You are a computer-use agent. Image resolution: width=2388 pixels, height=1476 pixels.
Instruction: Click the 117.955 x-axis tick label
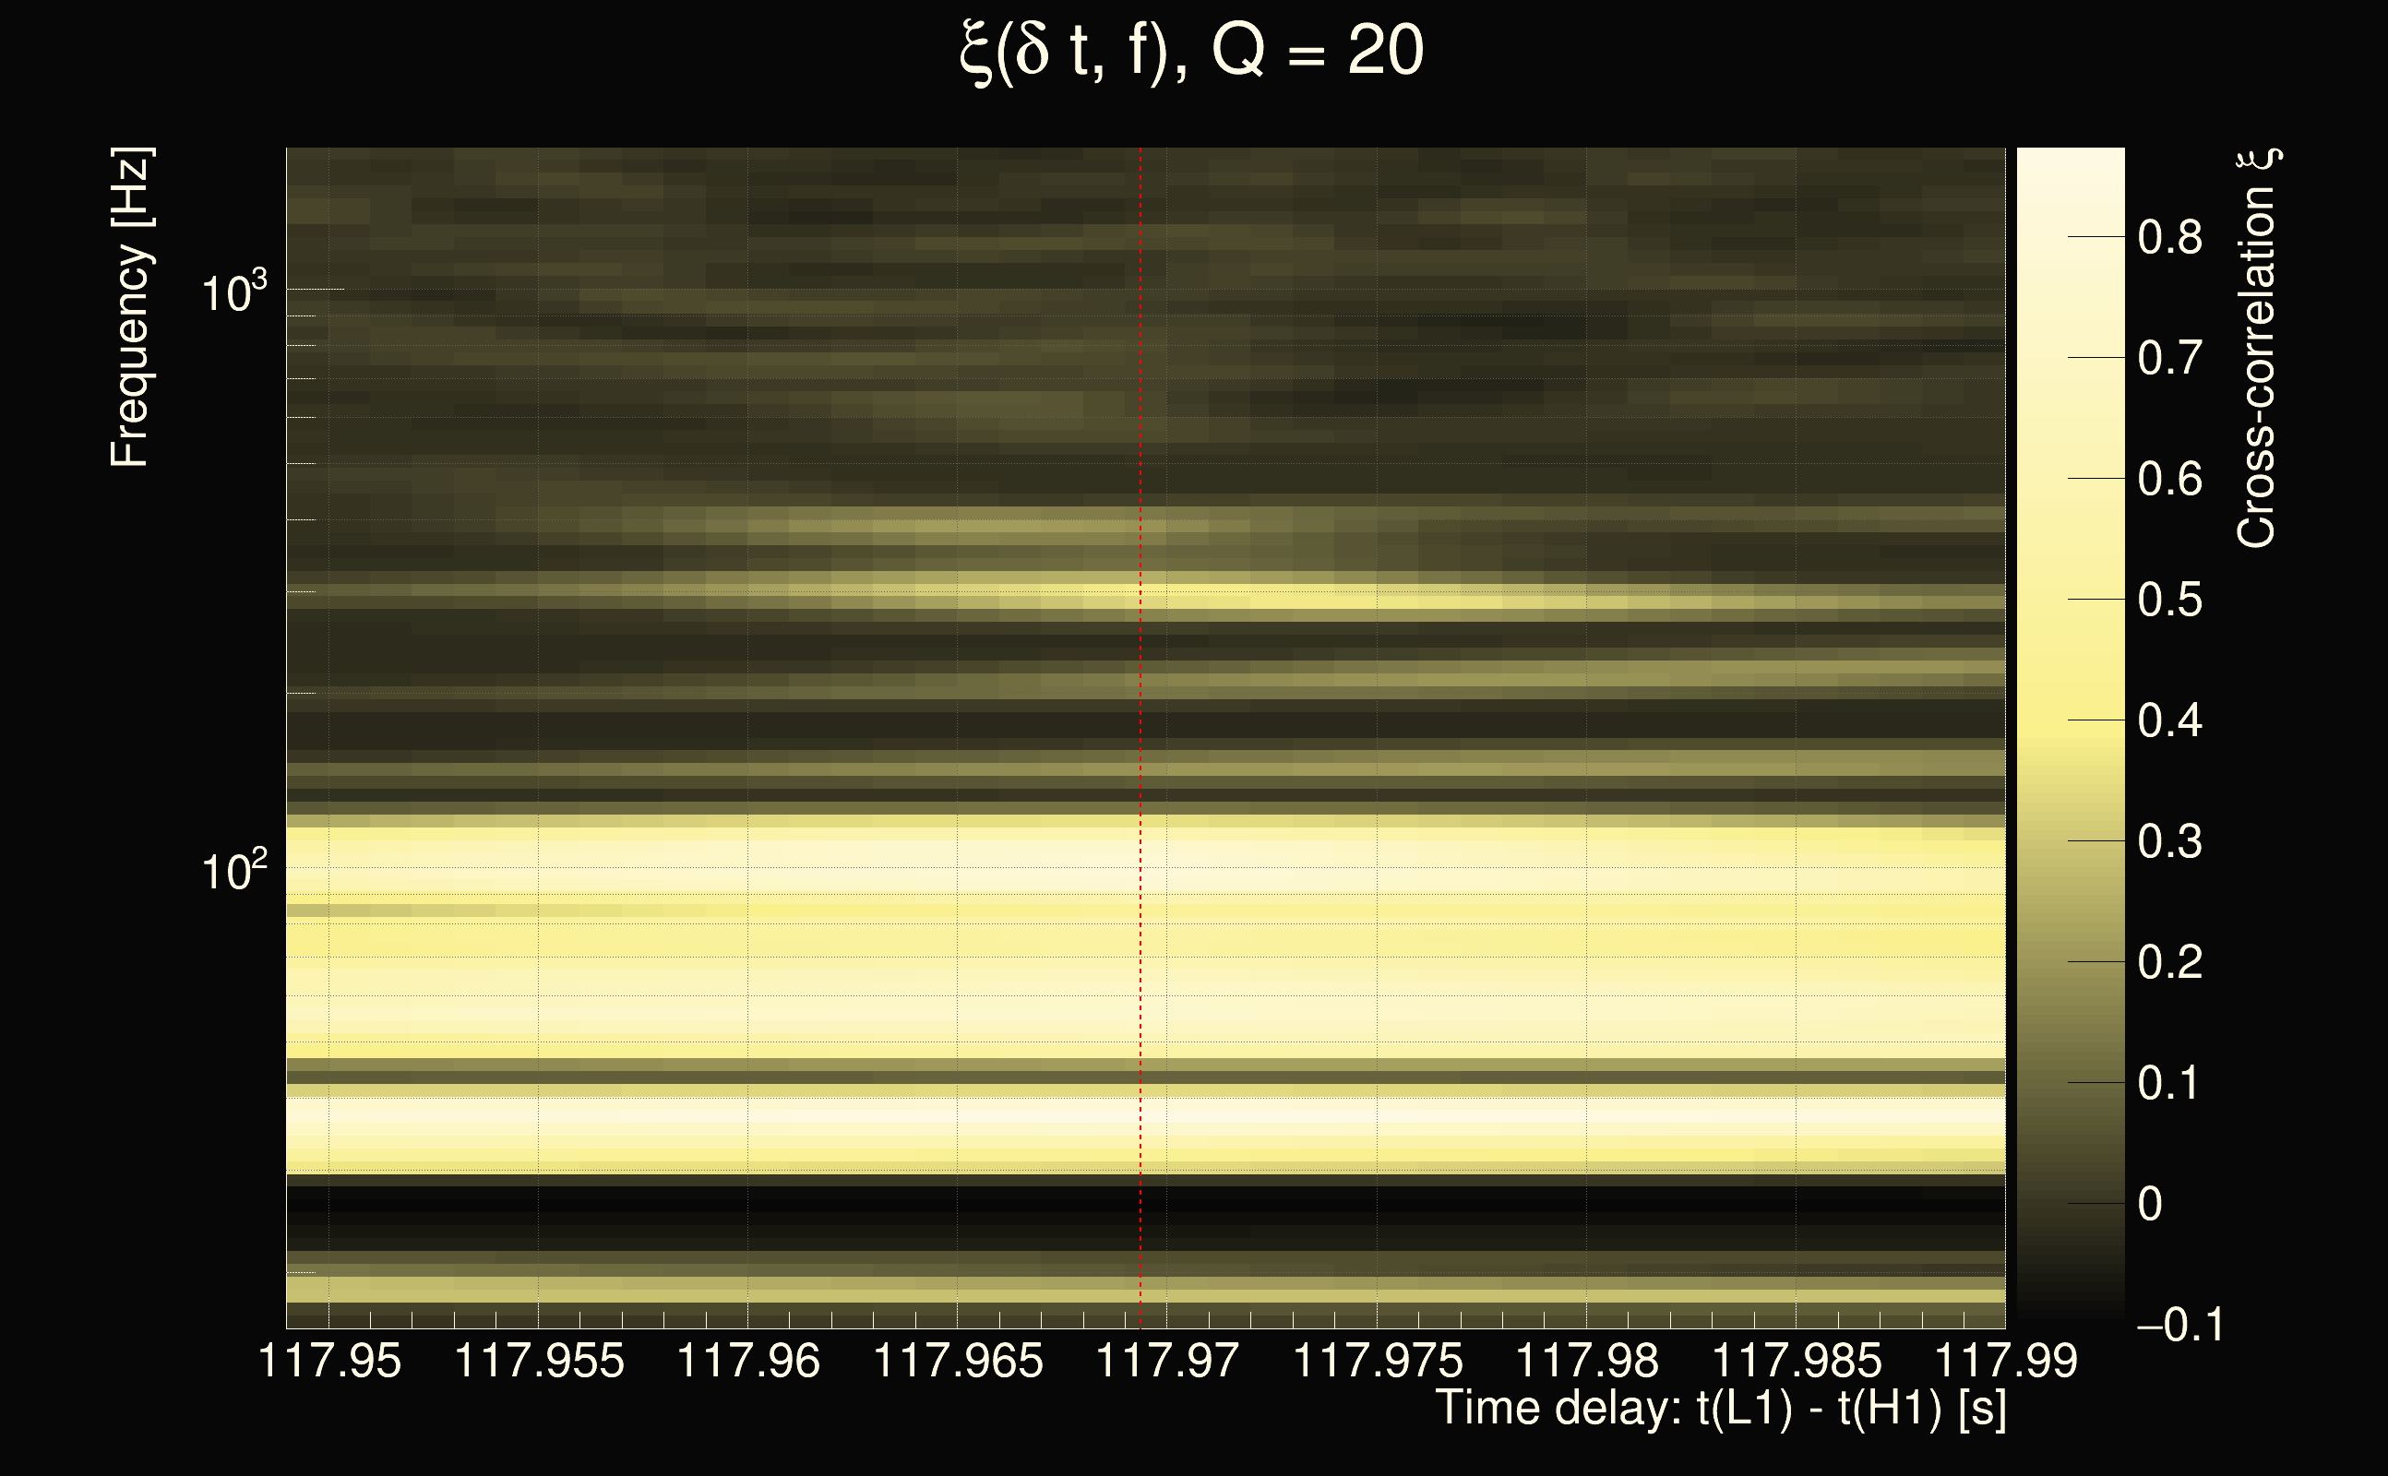539,1362
